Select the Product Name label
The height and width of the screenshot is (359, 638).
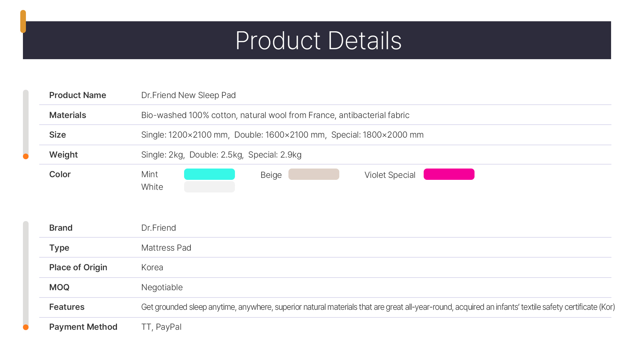coord(77,95)
